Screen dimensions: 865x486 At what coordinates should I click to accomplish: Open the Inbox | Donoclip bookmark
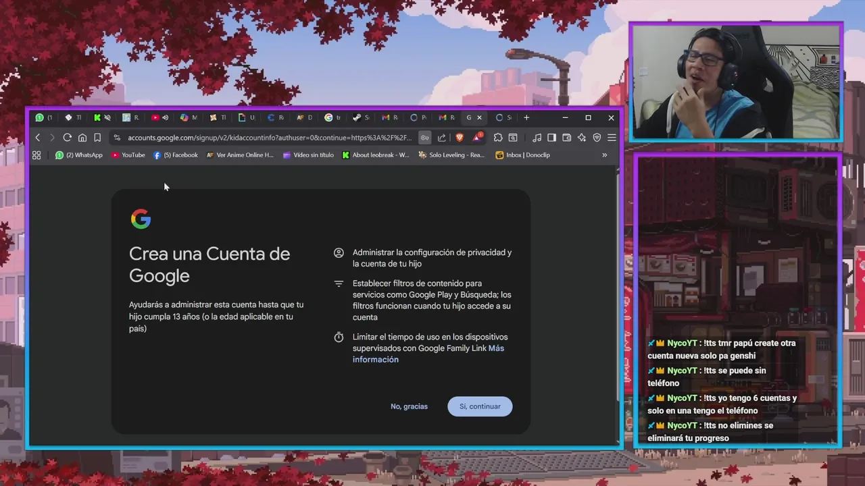pos(523,155)
